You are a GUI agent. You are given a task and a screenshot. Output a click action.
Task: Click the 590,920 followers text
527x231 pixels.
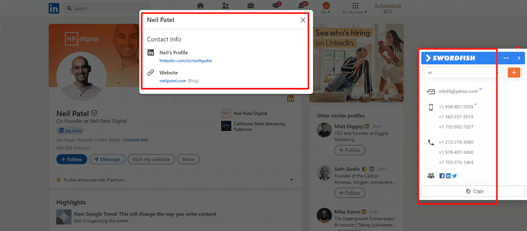[74, 148]
